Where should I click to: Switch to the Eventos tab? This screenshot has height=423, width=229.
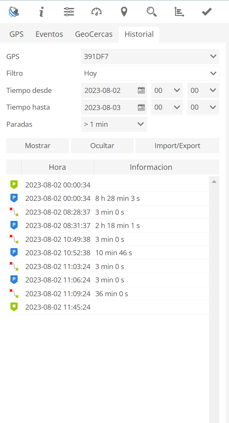click(x=49, y=34)
